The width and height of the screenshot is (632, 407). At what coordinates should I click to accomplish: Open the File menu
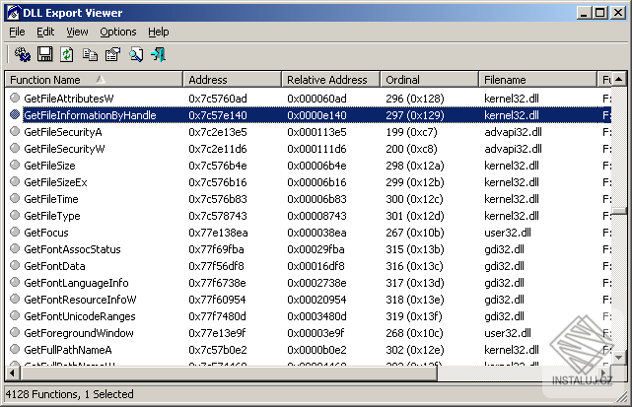17,32
